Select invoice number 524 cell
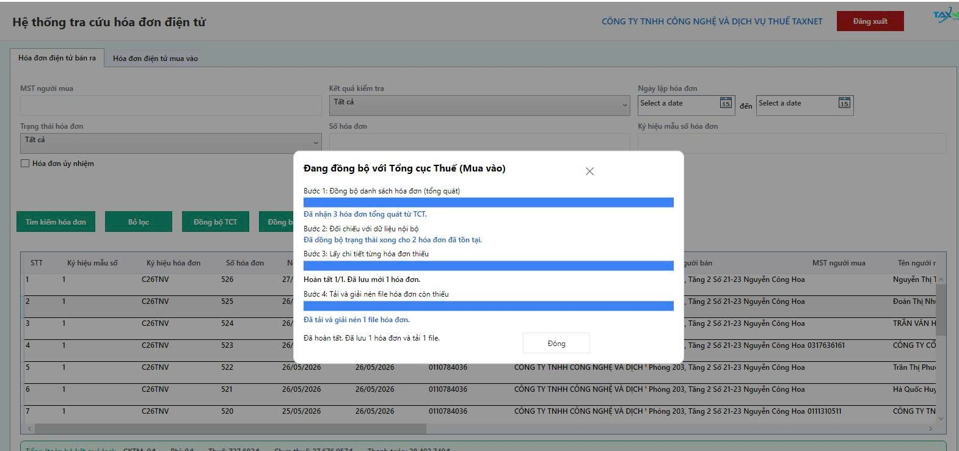 pyautogui.click(x=227, y=323)
